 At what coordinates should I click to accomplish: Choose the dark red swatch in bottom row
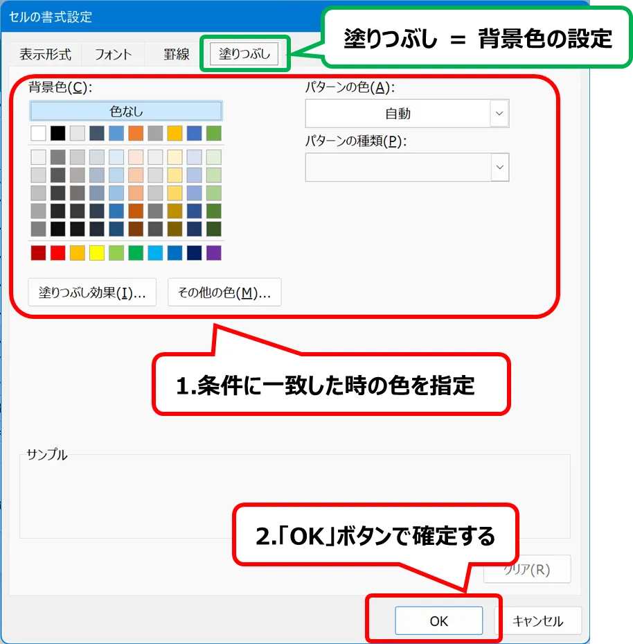38,253
